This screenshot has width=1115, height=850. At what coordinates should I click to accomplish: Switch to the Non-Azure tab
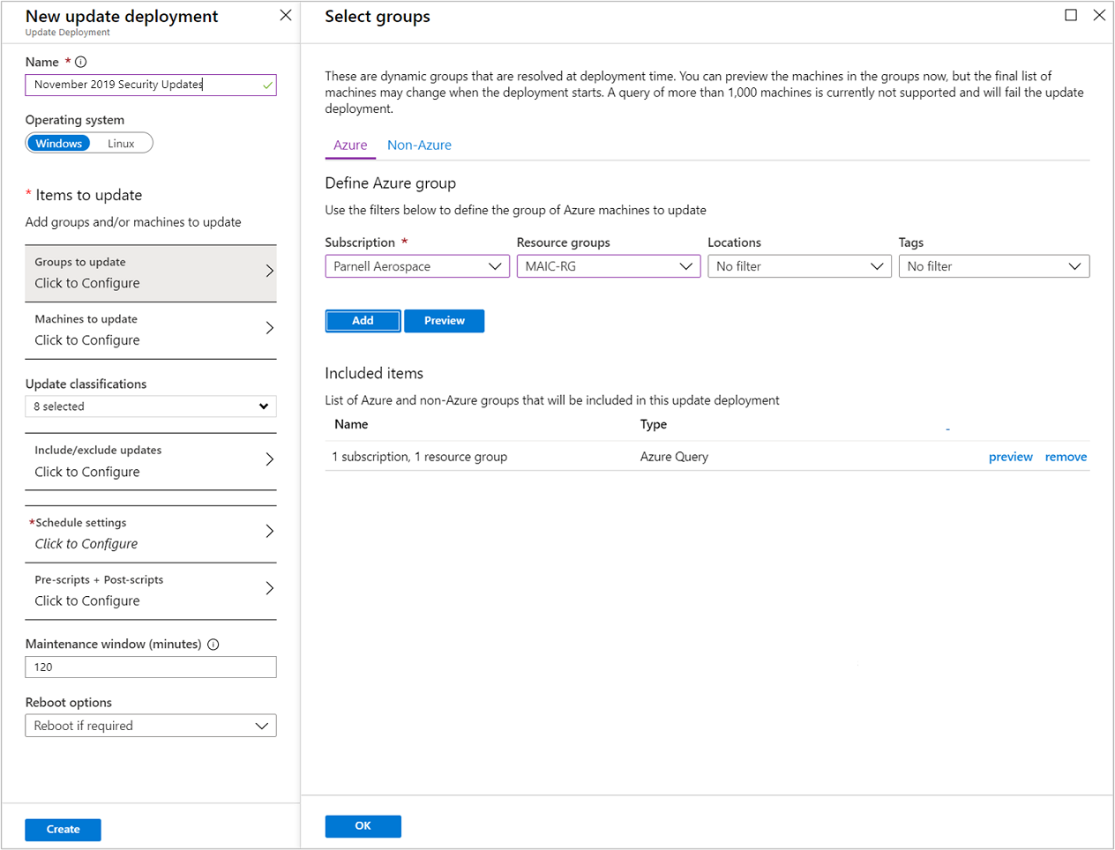coord(419,145)
